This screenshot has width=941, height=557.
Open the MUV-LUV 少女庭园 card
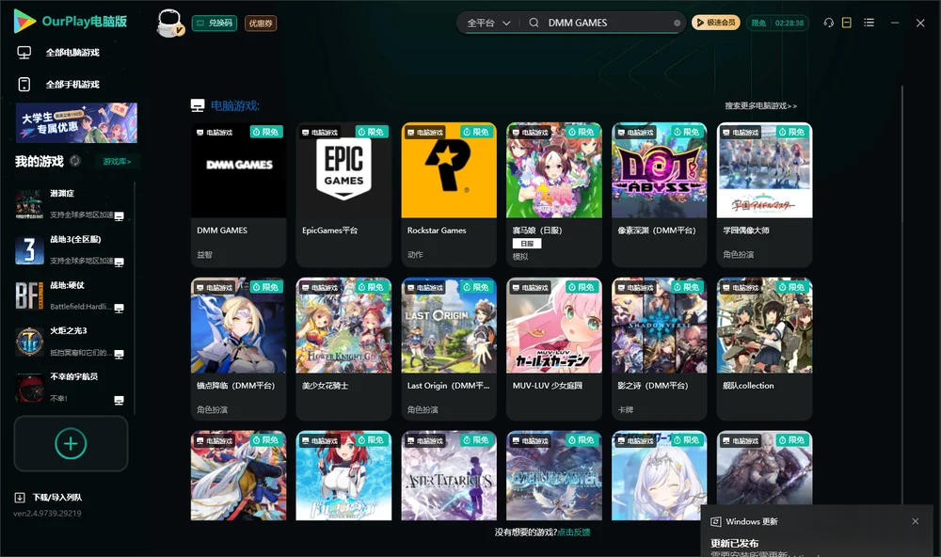tap(554, 349)
